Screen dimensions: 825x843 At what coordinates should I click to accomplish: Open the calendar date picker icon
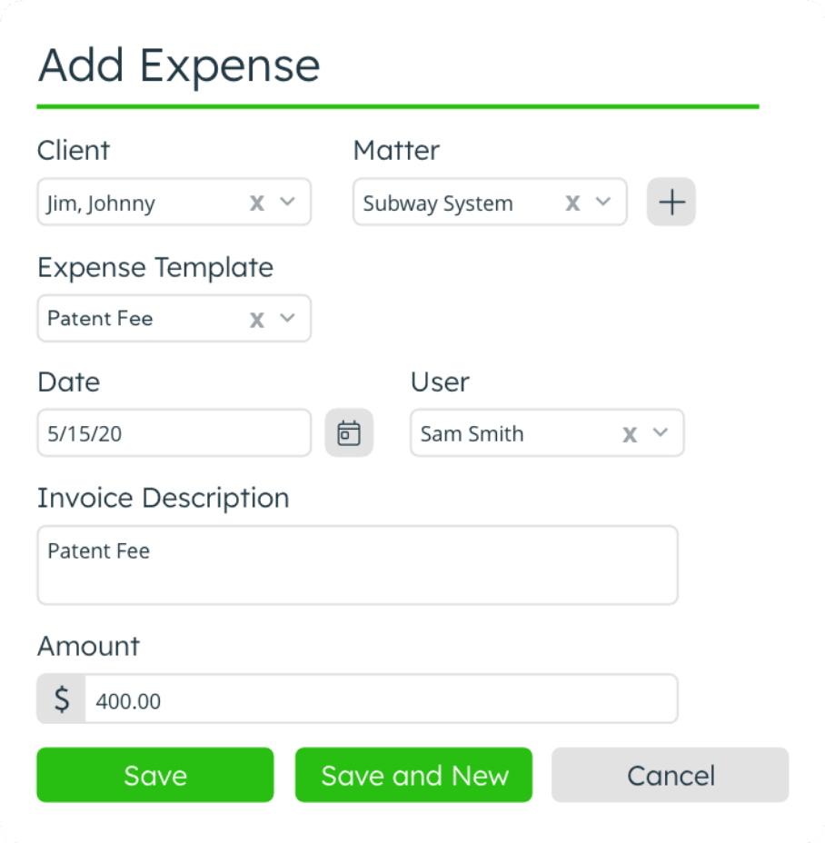click(349, 433)
